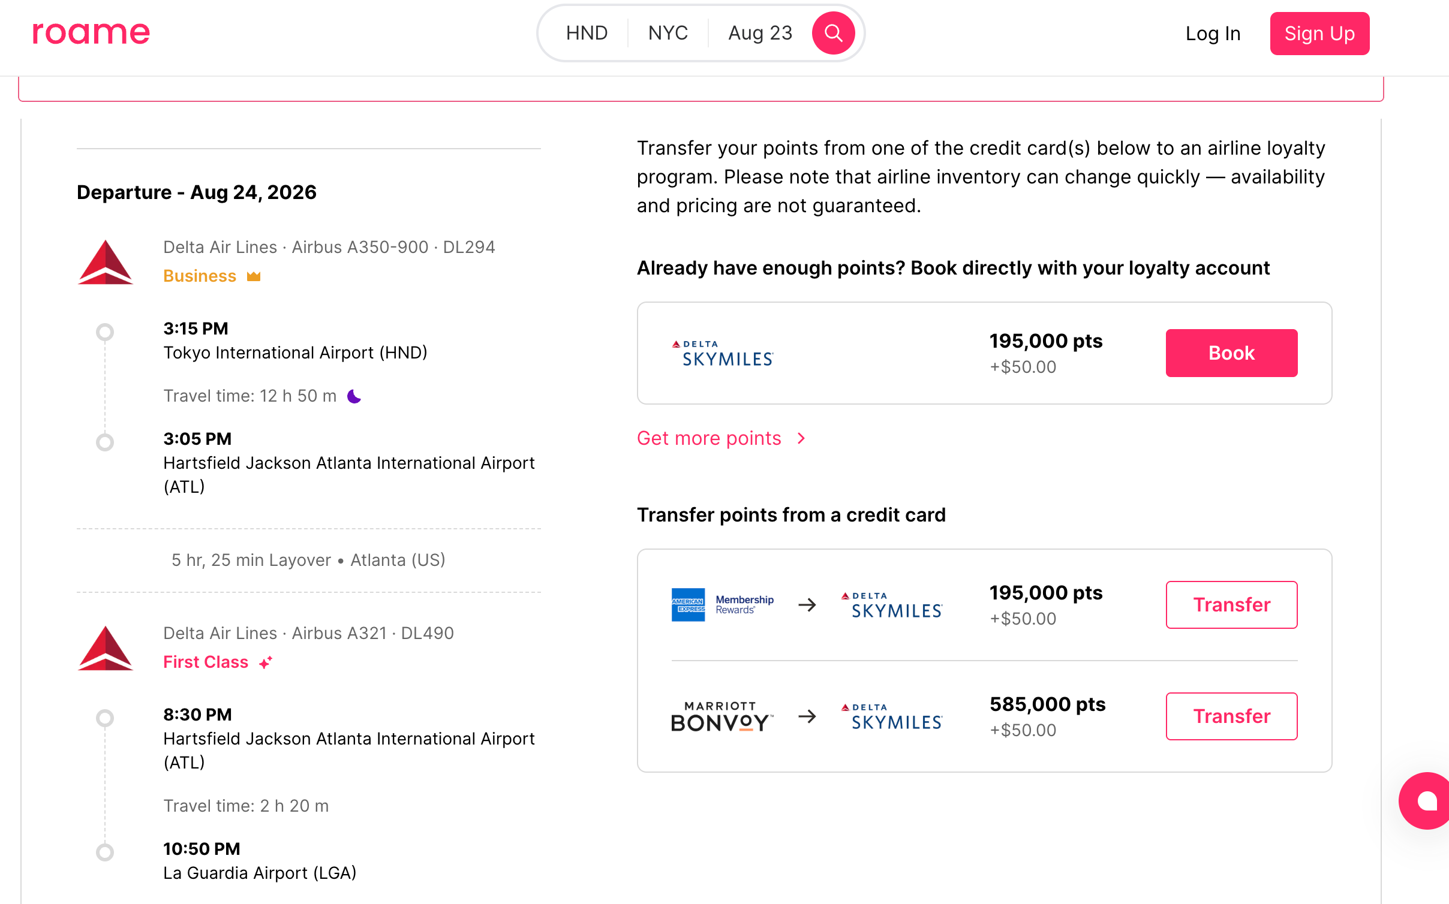
Task: Click the search magnifier icon
Action: tap(832, 32)
